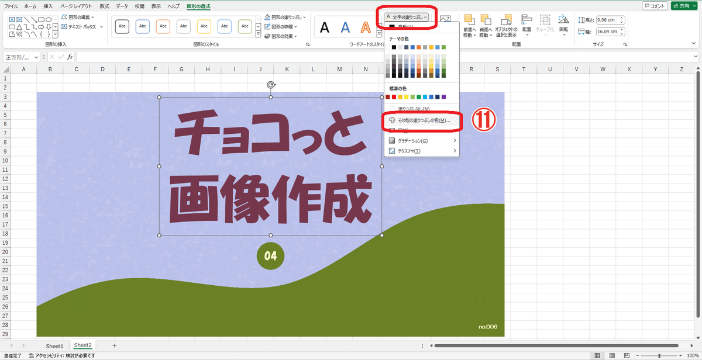
Task: Click the 共有 (Share) button
Action: [684, 6]
